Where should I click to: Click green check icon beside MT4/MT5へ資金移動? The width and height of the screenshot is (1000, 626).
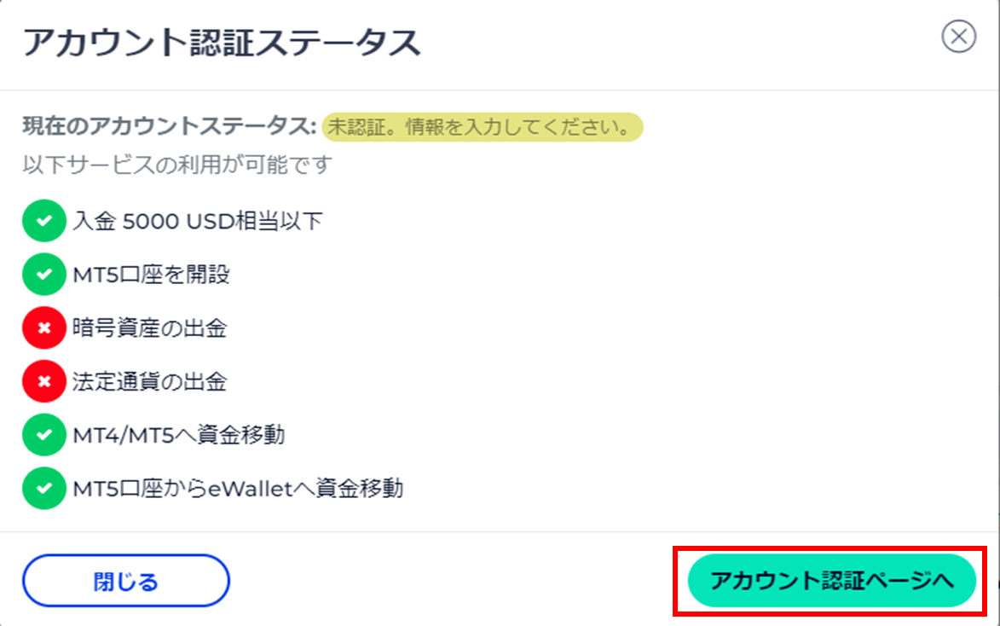pyautogui.click(x=44, y=435)
